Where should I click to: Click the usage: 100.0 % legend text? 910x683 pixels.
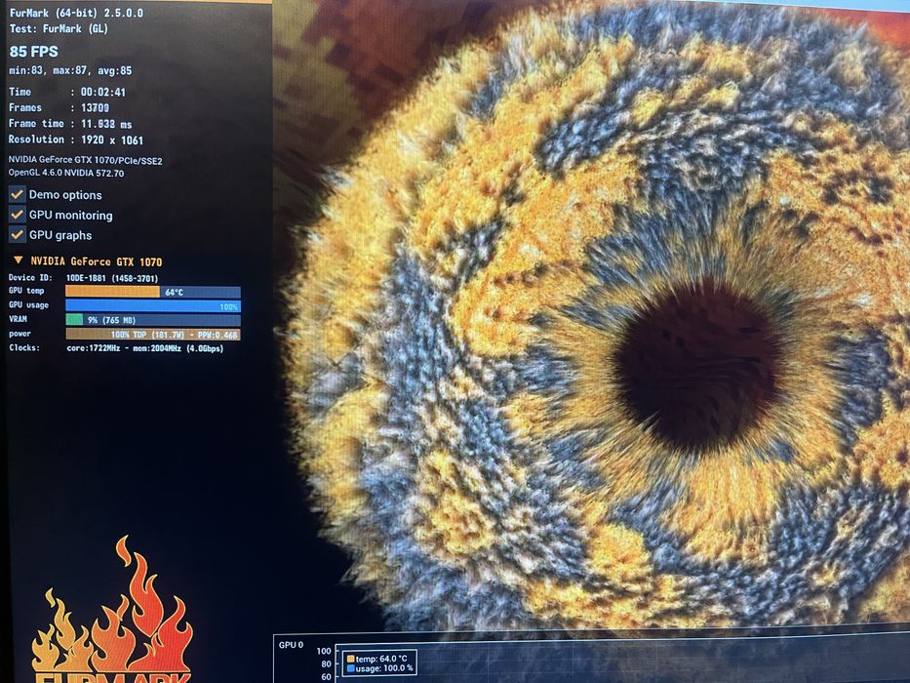384,668
